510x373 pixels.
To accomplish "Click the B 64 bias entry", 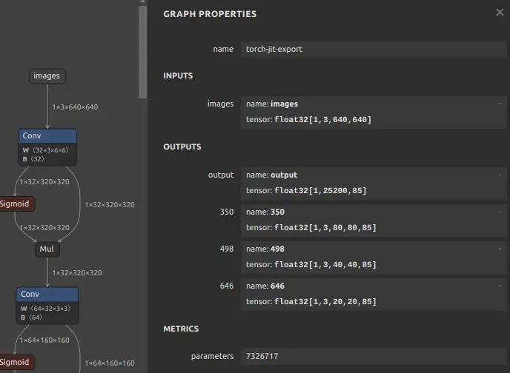I will (32, 317).
